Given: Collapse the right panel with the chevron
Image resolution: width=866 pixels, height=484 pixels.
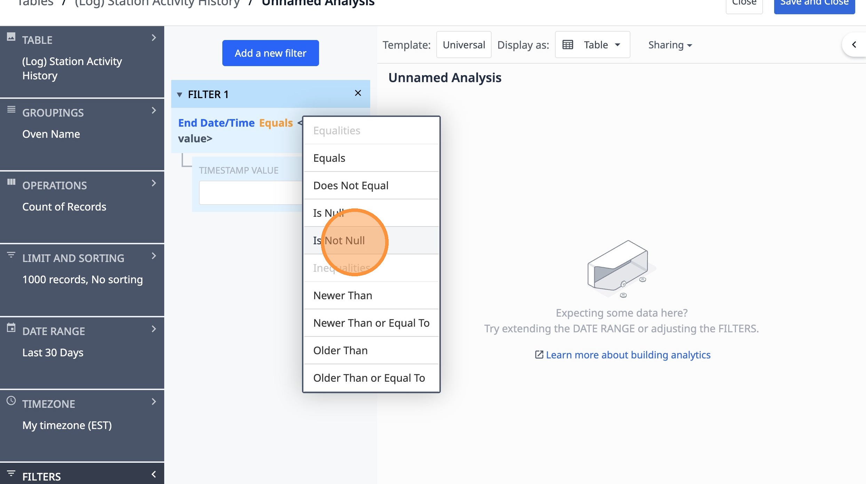Looking at the screenshot, I should click(x=854, y=45).
